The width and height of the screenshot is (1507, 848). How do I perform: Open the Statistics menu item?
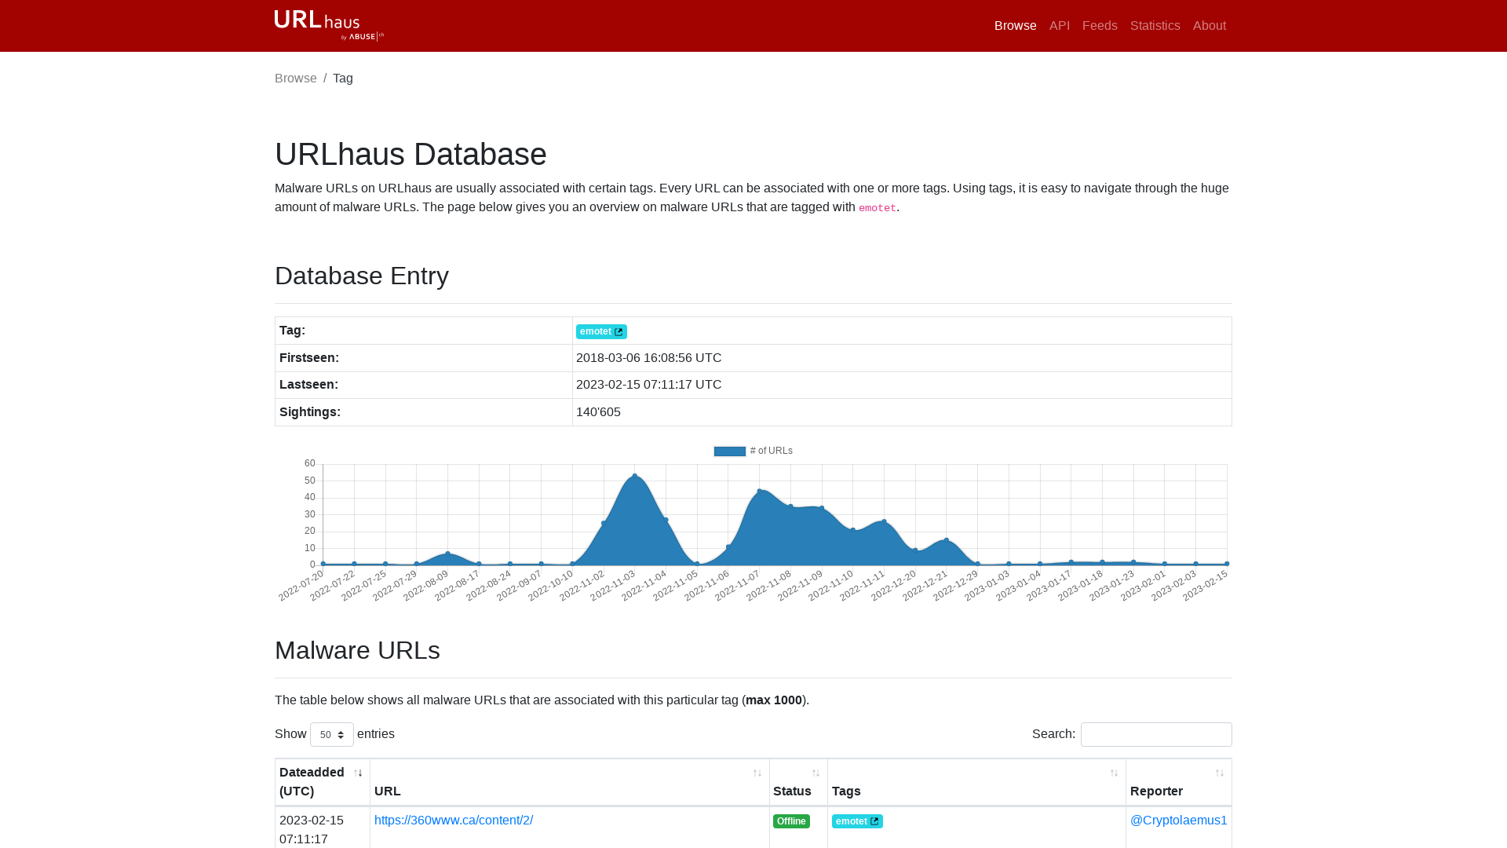pyautogui.click(x=1155, y=26)
